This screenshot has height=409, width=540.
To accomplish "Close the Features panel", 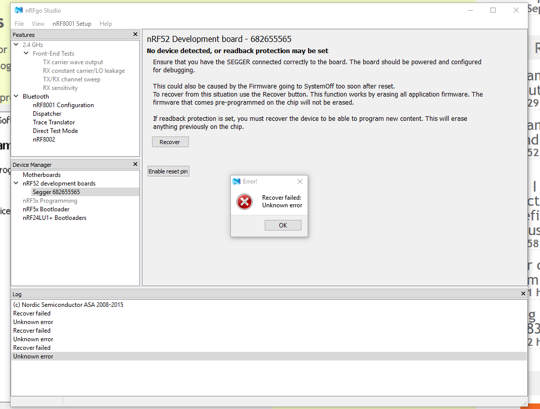I will pyautogui.click(x=135, y=34).
